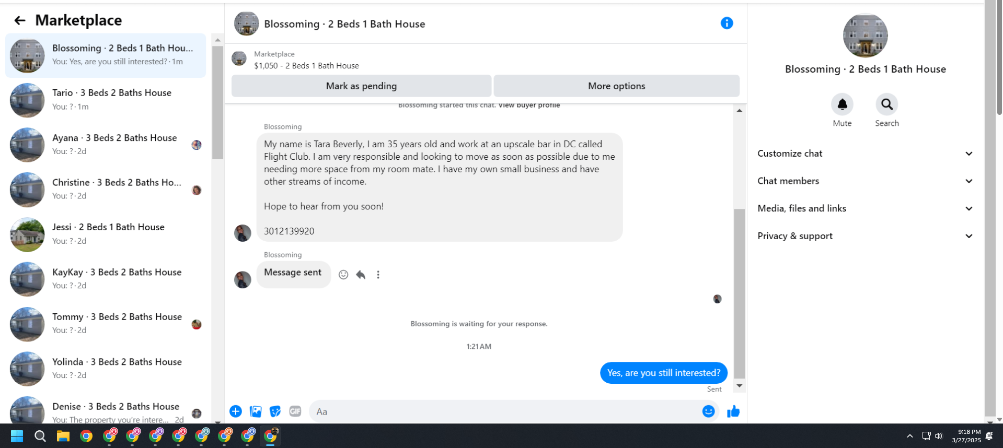Expand the Chat members section
Screen dimensions: 1003x448
pyautogui.click(x=865, y=181)
